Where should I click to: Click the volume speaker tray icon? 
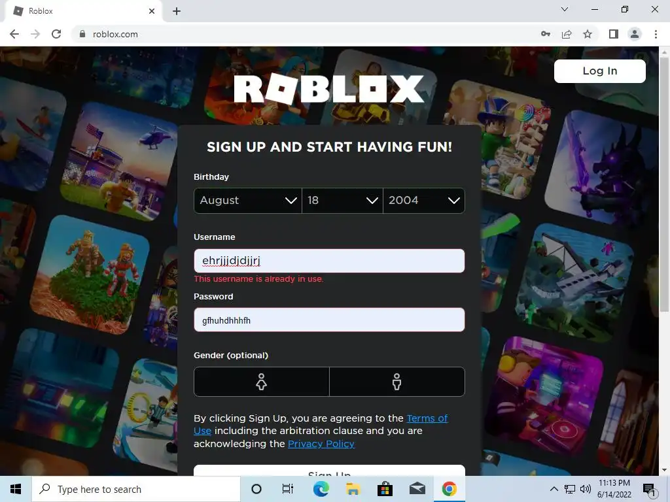coord(586,489)
